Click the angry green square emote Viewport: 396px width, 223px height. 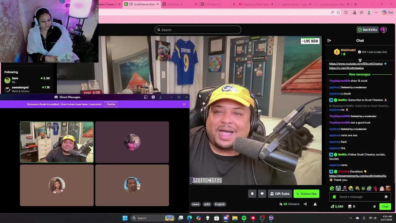pyautogui.click(x=363, y=188)
